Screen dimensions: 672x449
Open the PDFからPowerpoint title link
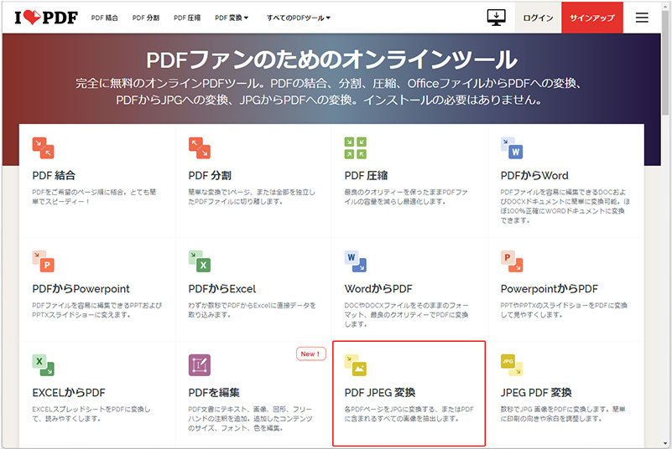pos(81,289)
